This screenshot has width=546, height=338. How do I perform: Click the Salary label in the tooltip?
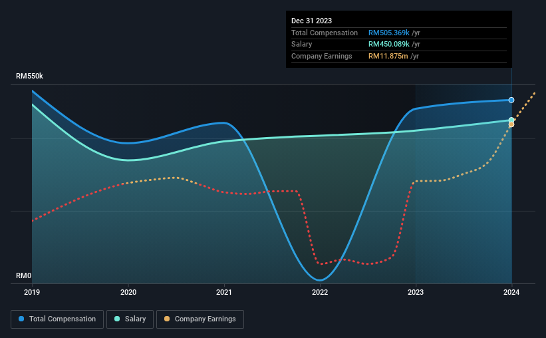(x=301, y=45)
